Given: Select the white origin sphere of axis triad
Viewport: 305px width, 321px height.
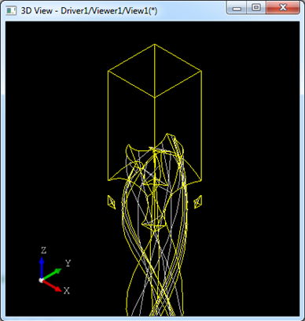Looking at the screenshot, I should (41, 280).
